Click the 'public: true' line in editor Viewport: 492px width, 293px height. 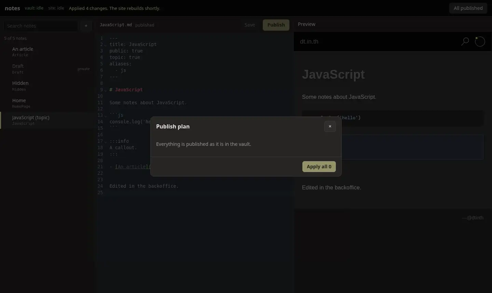126,51
